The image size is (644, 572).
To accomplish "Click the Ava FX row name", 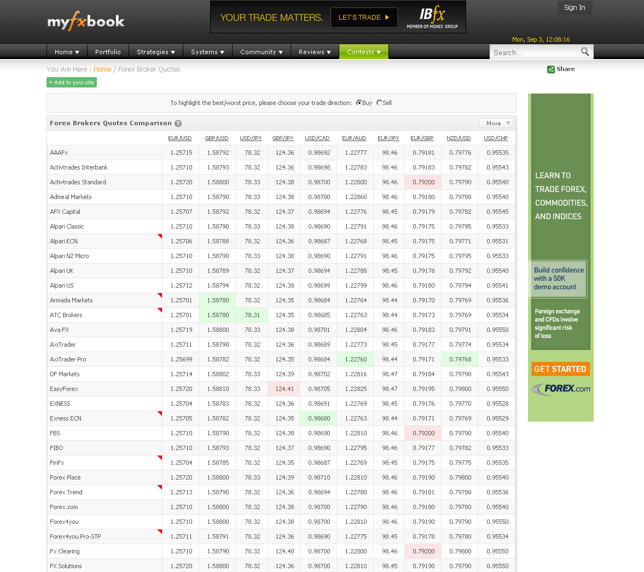I will (x=60, y=330).
